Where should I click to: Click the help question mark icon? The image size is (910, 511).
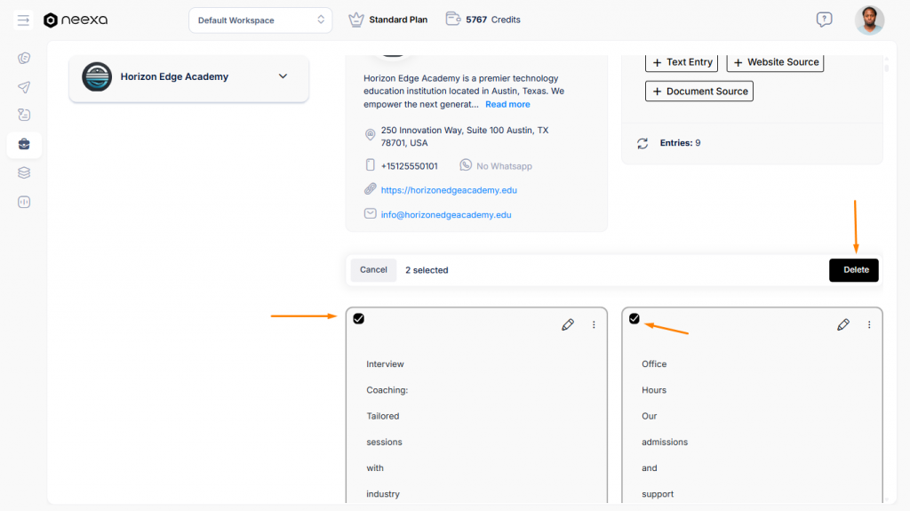824,20
